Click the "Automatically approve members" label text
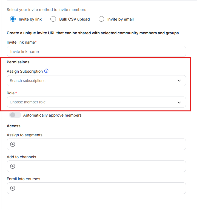 coord(52,115)
